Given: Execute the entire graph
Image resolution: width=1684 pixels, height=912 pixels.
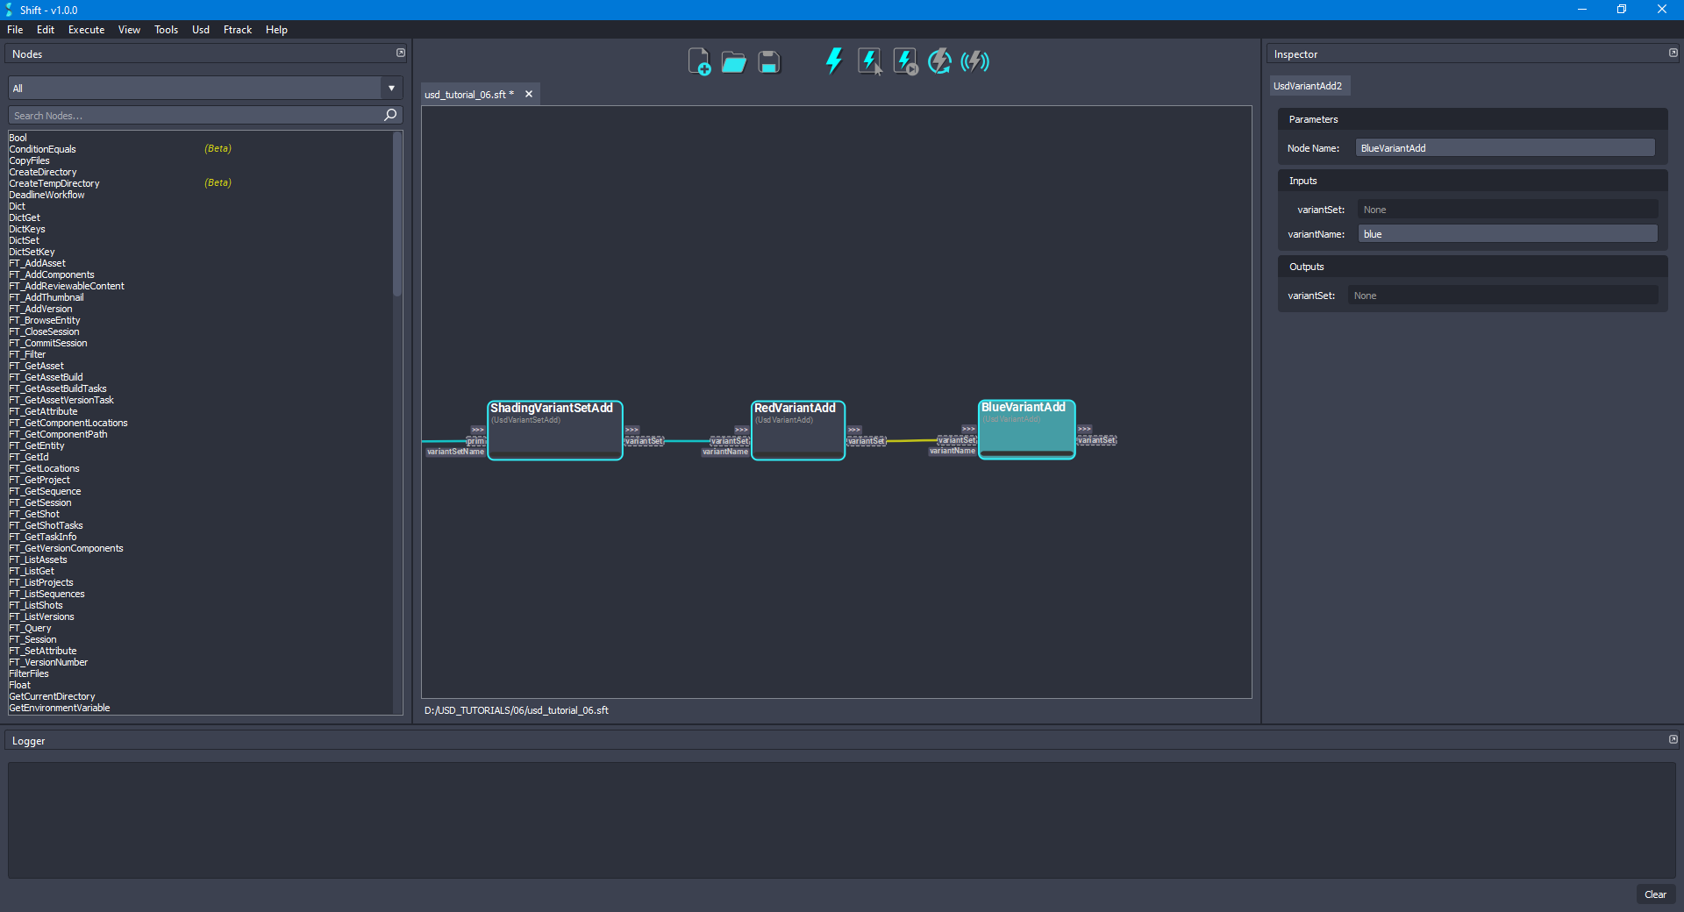Looking at the screenshot, I should pos(833,61).
